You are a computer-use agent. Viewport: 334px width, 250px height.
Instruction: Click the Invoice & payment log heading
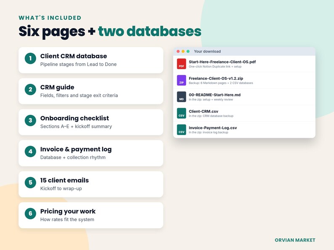pyautogui.click(x=76, y=149)
